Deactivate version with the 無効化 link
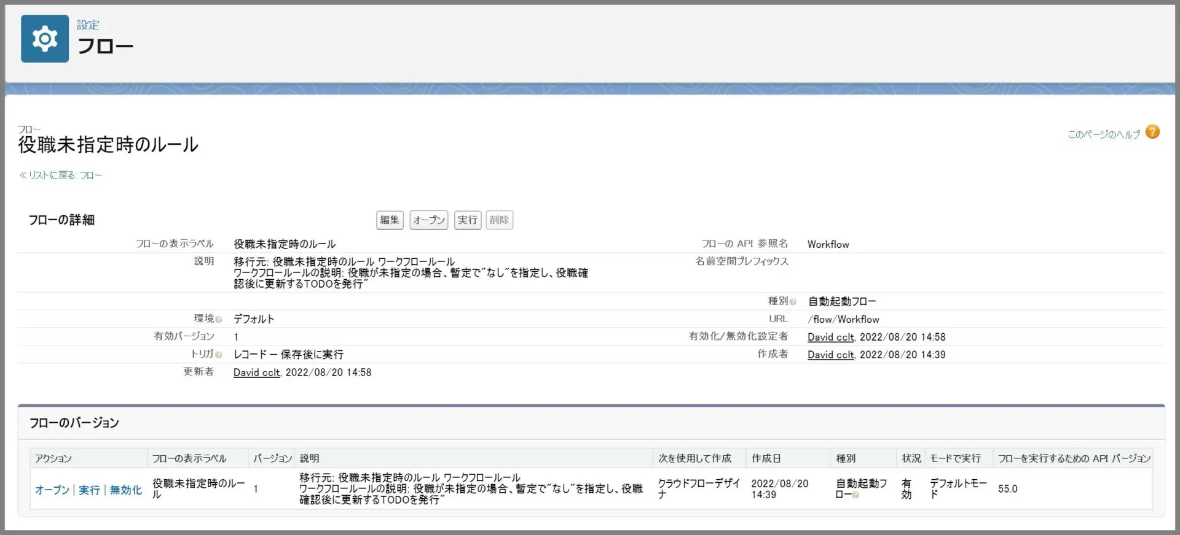 [x=126, y=490]
